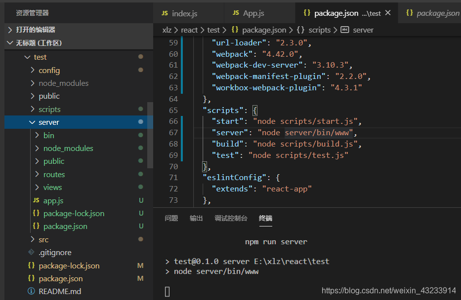Close the package.json ...\test tab
The image size is (461, 300).
388,13
